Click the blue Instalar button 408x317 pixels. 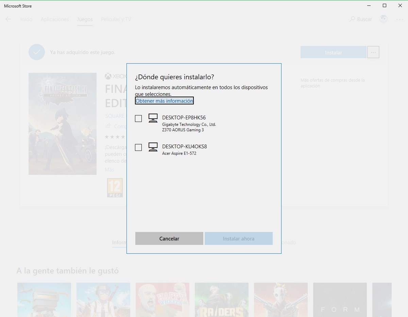click(x=334, y=52)
